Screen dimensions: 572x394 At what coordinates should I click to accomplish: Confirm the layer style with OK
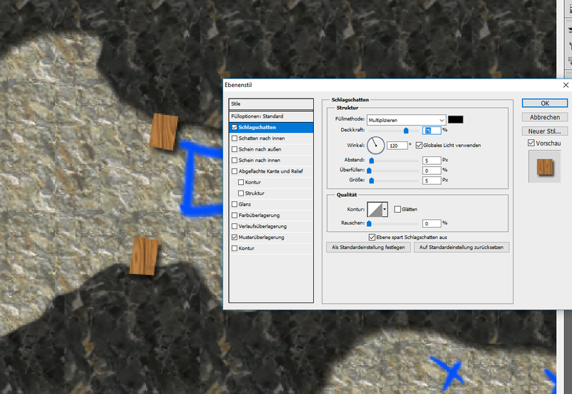pos(545,103)
